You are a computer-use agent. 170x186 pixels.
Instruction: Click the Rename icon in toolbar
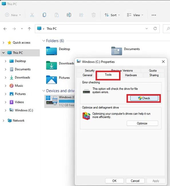coord(69,15)
